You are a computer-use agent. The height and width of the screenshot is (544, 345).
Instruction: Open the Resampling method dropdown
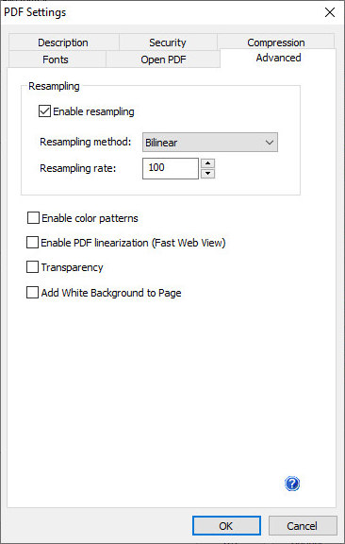click(x=210, y=143)
